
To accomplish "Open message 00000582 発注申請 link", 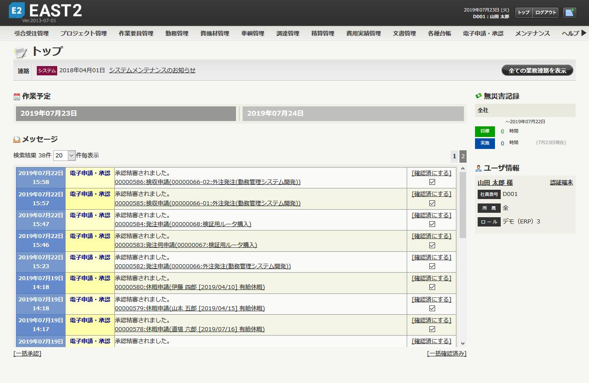I will [203, 266].
